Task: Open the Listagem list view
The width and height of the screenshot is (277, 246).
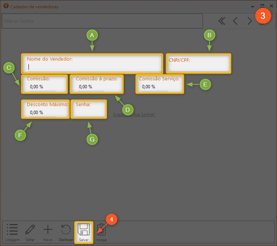Action: (12, 232)
